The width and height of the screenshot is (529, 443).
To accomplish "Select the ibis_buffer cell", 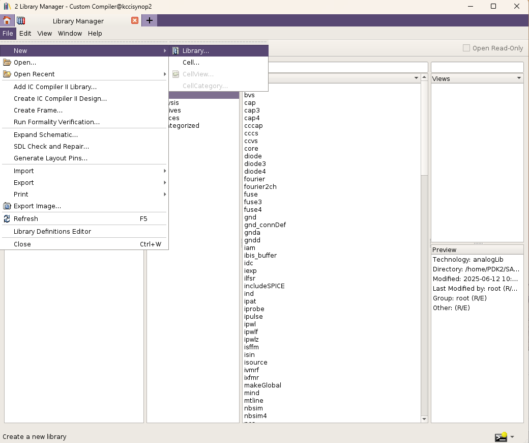I will pos(260,255).
